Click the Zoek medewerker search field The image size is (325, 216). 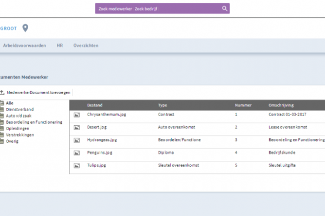click(157, 9)
